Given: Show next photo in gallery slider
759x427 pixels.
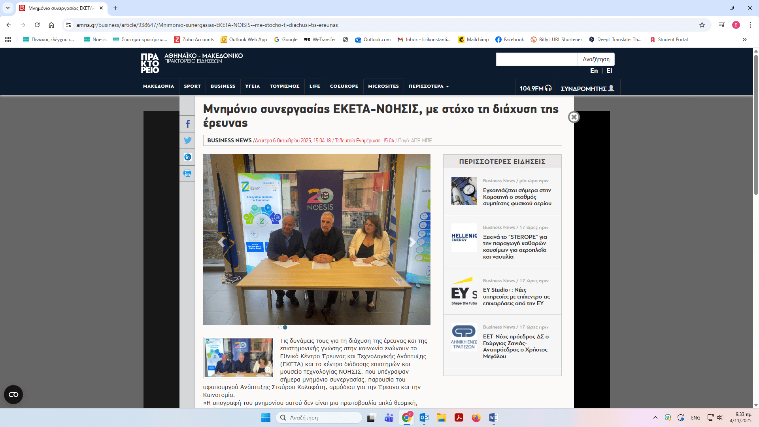Looking at the screenshot, I should pos(412,242).
